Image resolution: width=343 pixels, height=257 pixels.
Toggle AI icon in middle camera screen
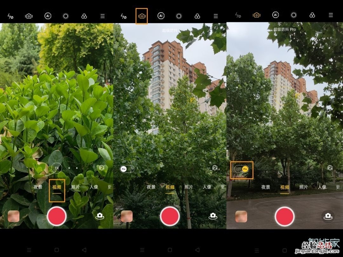[161, 16]
